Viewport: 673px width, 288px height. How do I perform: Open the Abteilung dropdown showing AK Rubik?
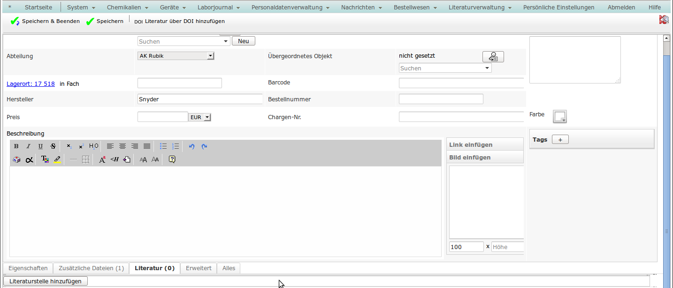(176, 56)
